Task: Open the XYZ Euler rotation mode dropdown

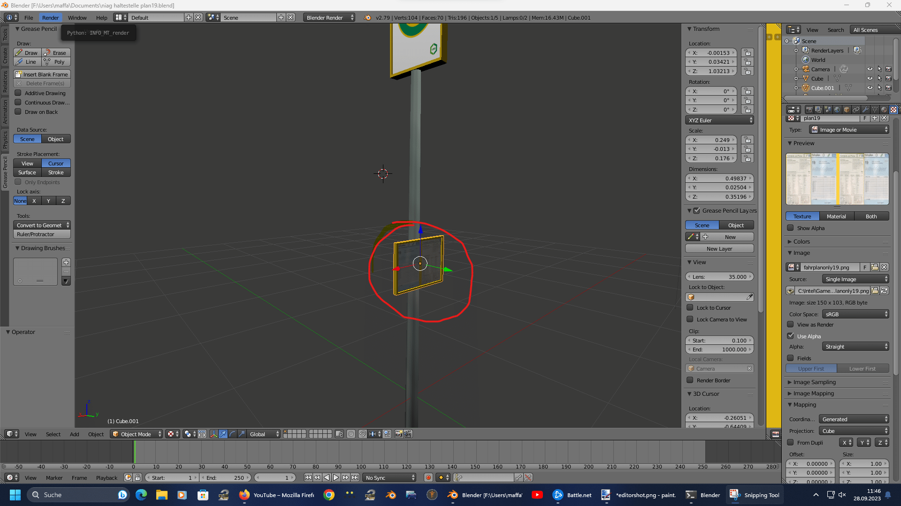Action: click(x=719, y=120)
